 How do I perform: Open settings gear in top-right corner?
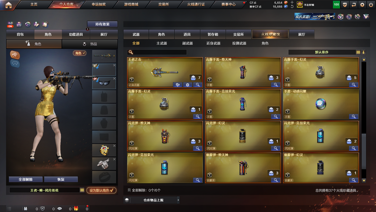point(362,5)
